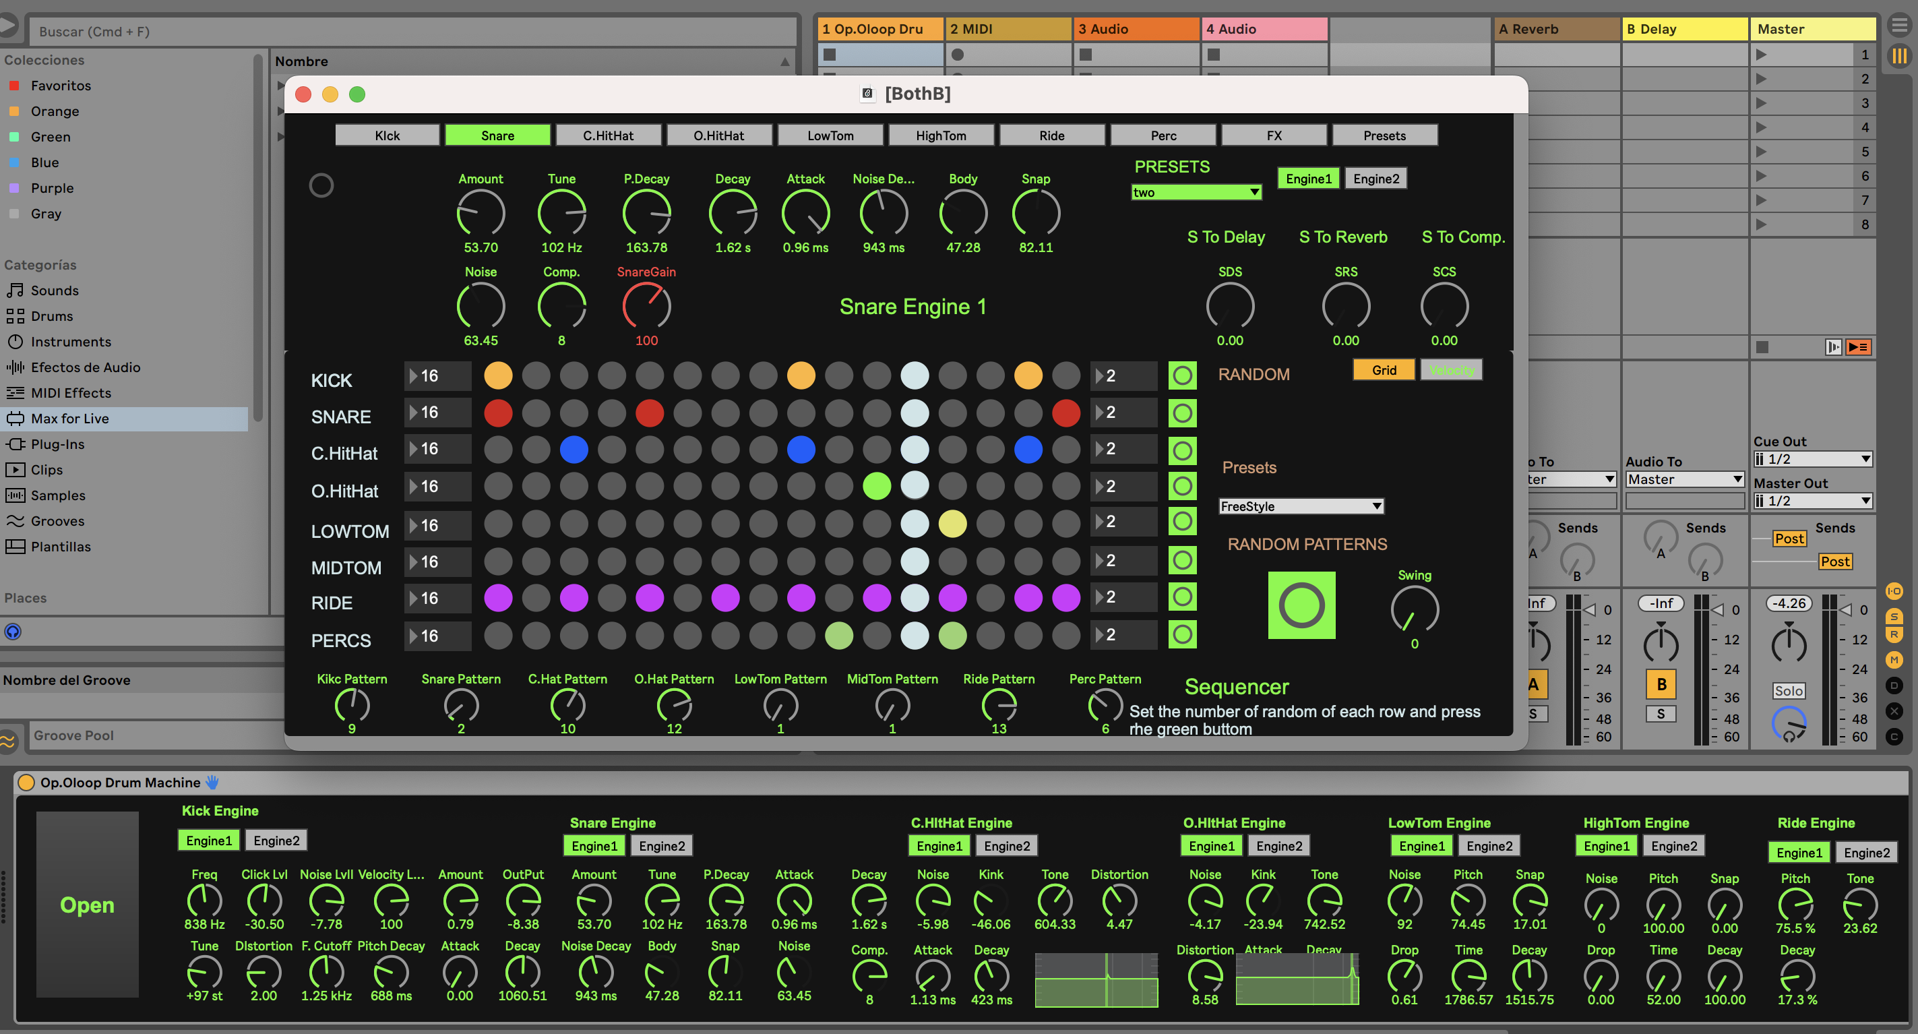This screenshot has height=1034, width=1918.
Task: Switch to the FX tab
Action: point(1273,135)
